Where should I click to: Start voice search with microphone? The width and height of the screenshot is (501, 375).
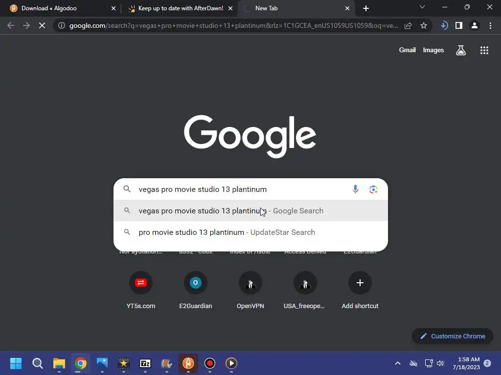(x=355, y=189)
